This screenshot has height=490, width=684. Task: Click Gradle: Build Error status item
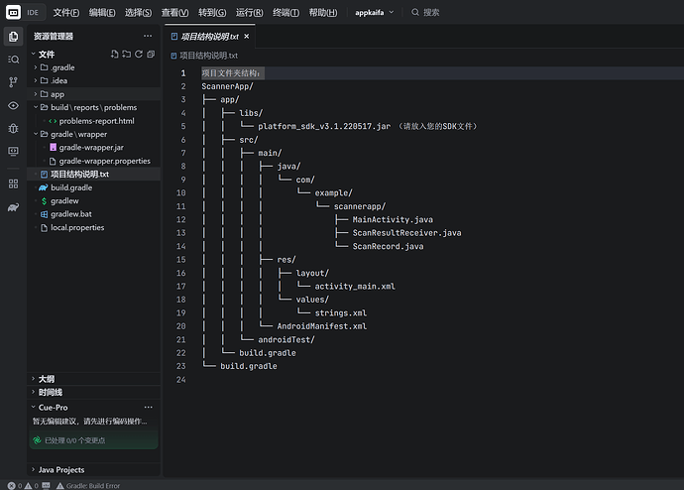click(87, 485)
